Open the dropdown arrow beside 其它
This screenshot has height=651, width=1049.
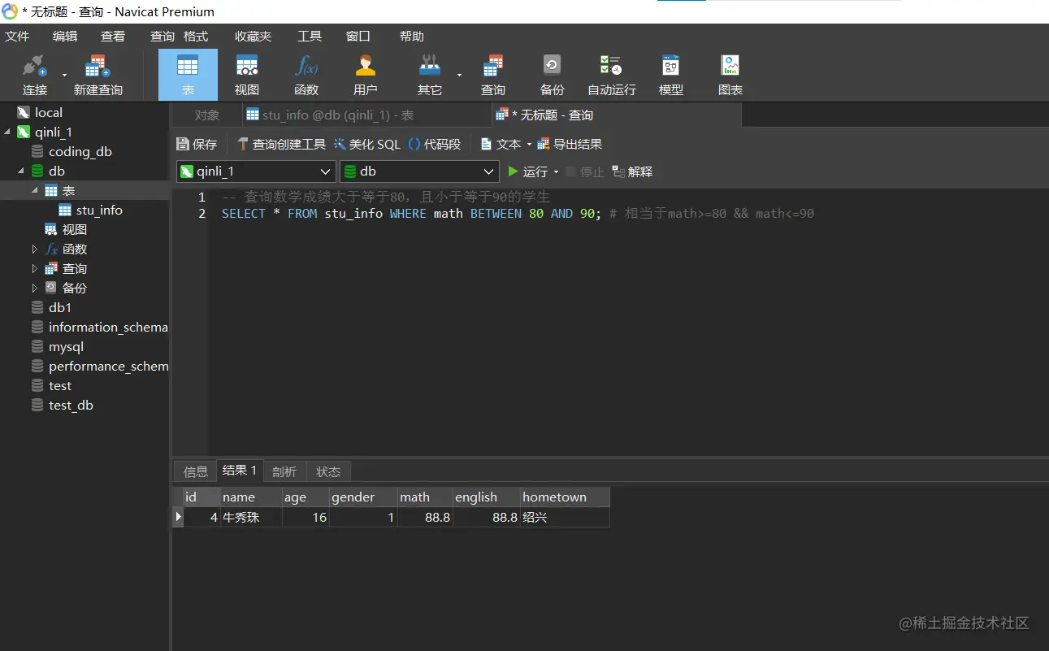point(459,75)
